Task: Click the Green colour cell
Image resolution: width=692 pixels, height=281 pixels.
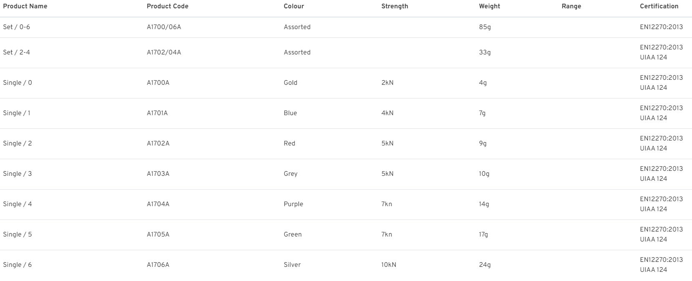Action: (293, 234)
